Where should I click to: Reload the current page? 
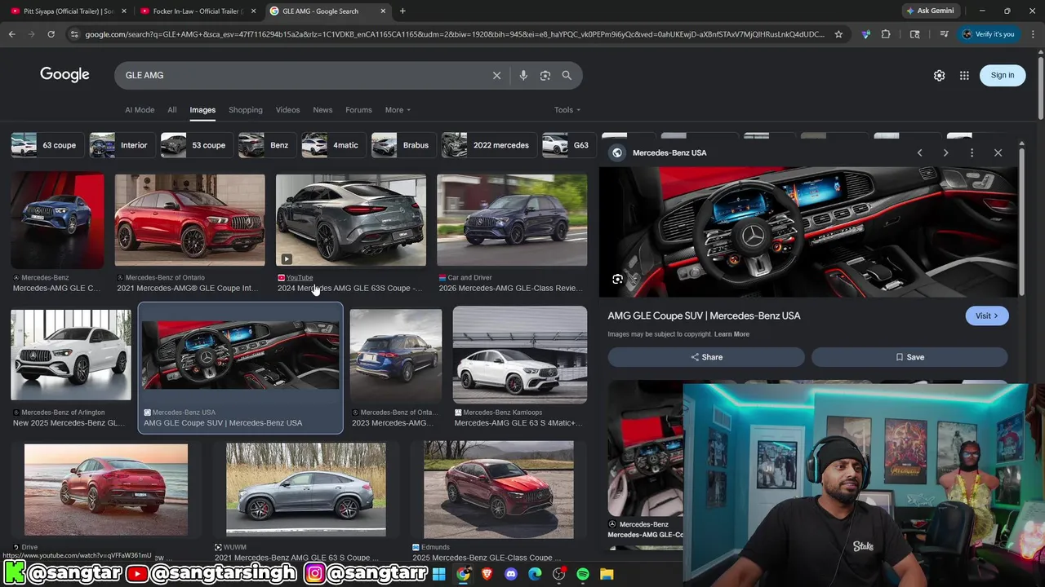click(51, 34)
